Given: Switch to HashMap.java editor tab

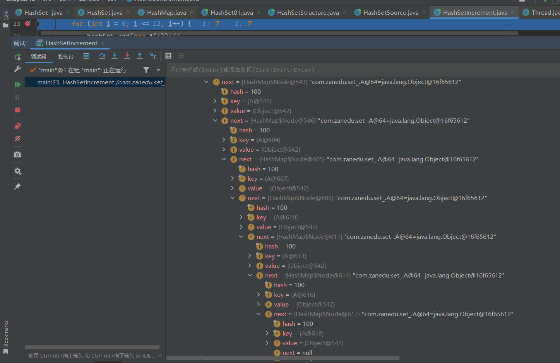Looking at the screenshot, I should [x=166, y=12].
